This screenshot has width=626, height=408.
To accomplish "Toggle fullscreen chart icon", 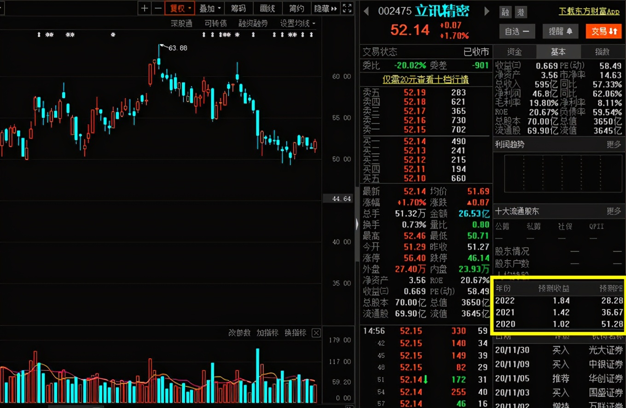I will (348, 8).
